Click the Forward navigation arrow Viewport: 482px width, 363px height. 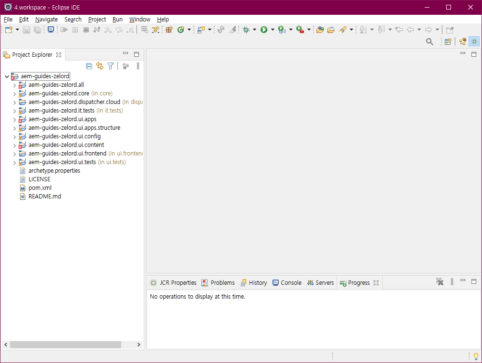(x=428, y=30)
